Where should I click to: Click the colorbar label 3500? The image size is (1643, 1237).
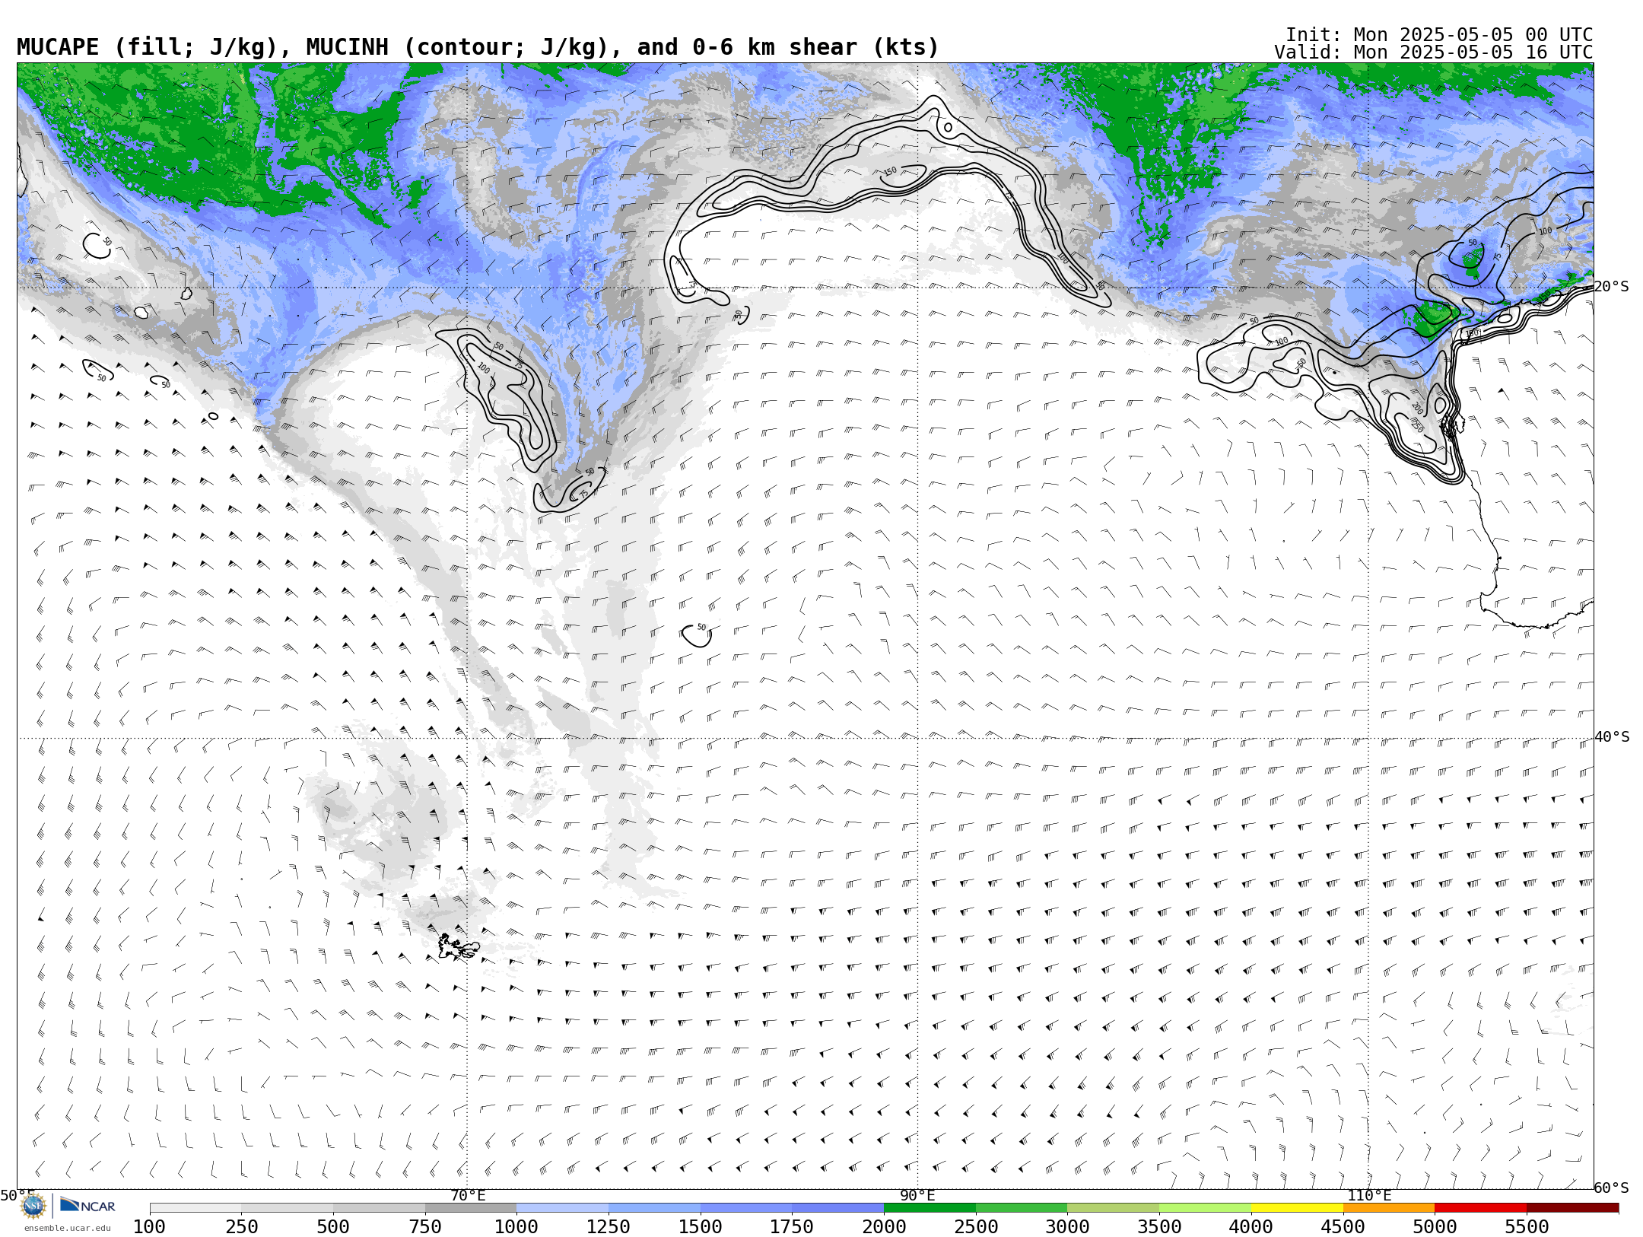tap(1159, 1227)
